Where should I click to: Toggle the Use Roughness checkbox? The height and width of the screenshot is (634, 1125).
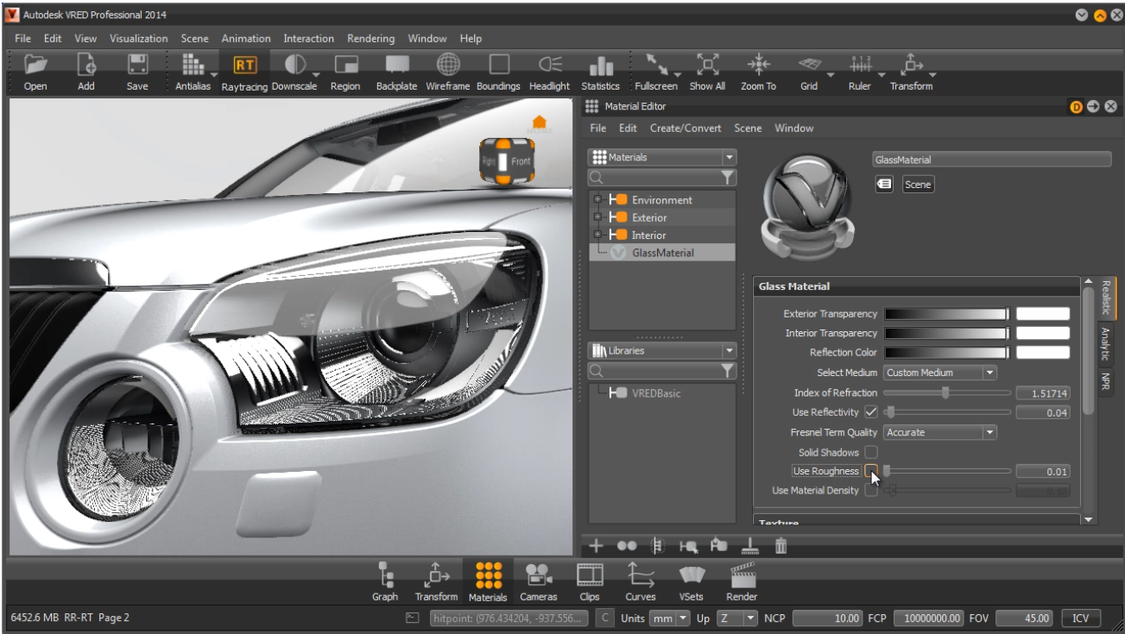click(871, 471)
